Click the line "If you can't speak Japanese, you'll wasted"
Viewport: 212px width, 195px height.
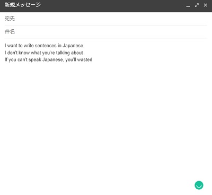(48, 60)
